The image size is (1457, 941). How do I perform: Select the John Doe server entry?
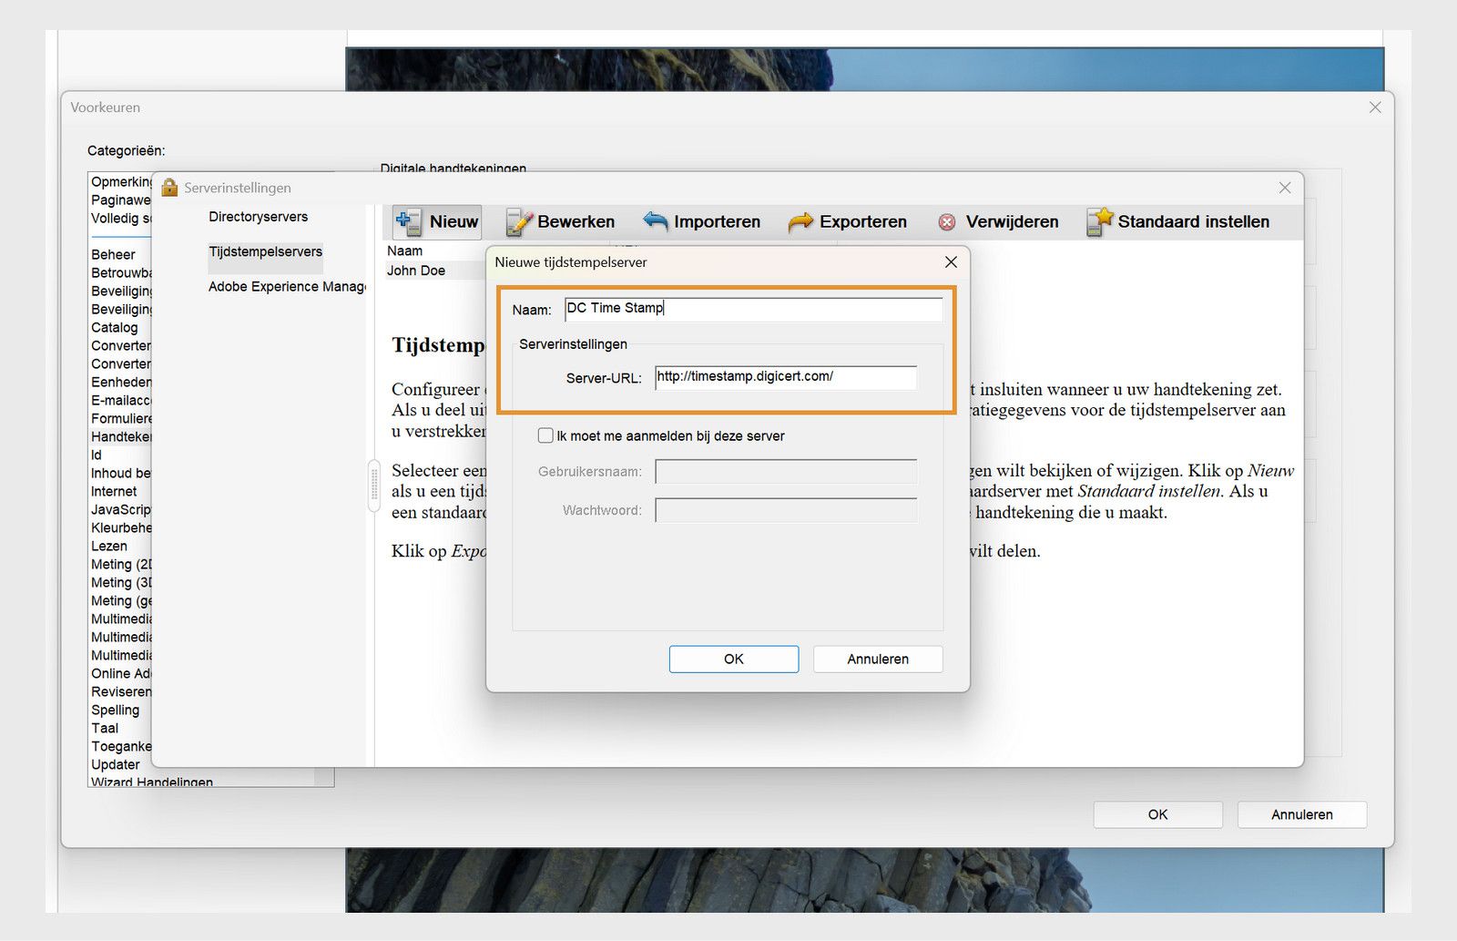tap(415, 270)
